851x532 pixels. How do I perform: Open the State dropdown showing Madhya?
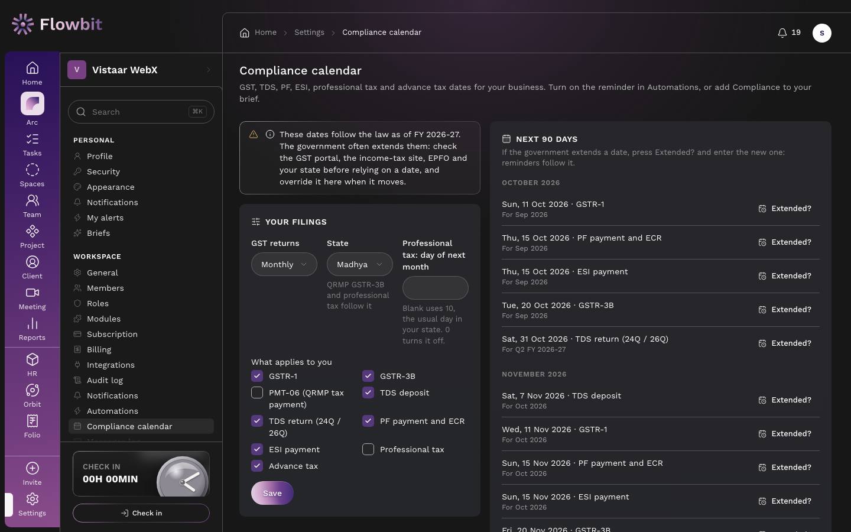tap(360, 264)
